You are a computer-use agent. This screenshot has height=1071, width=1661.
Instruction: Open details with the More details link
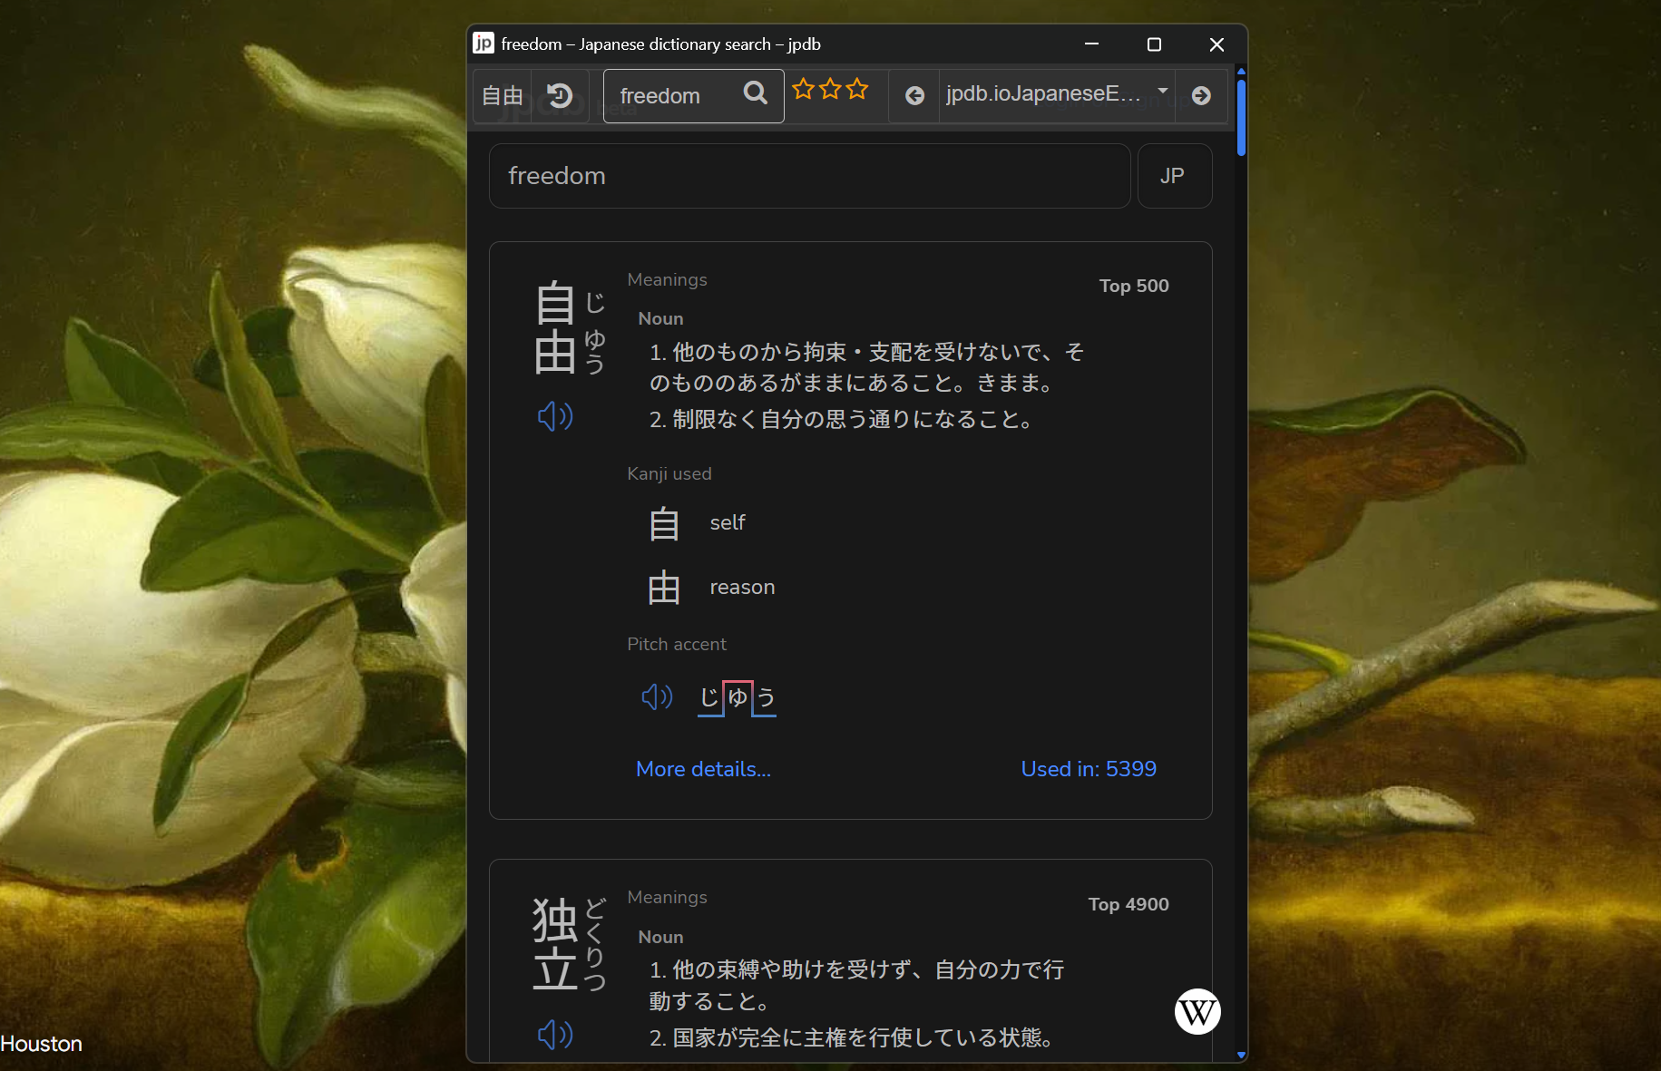703,769
